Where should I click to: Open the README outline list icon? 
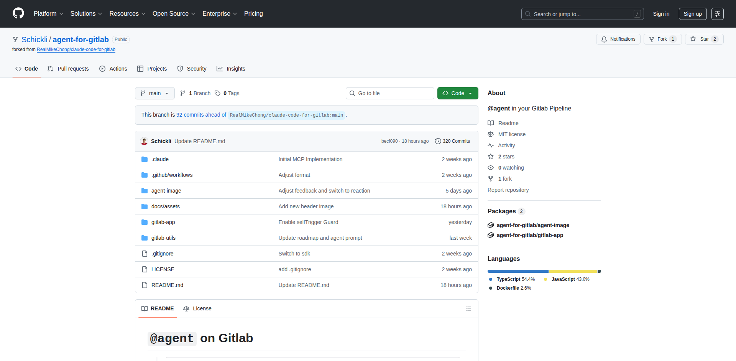468,309
